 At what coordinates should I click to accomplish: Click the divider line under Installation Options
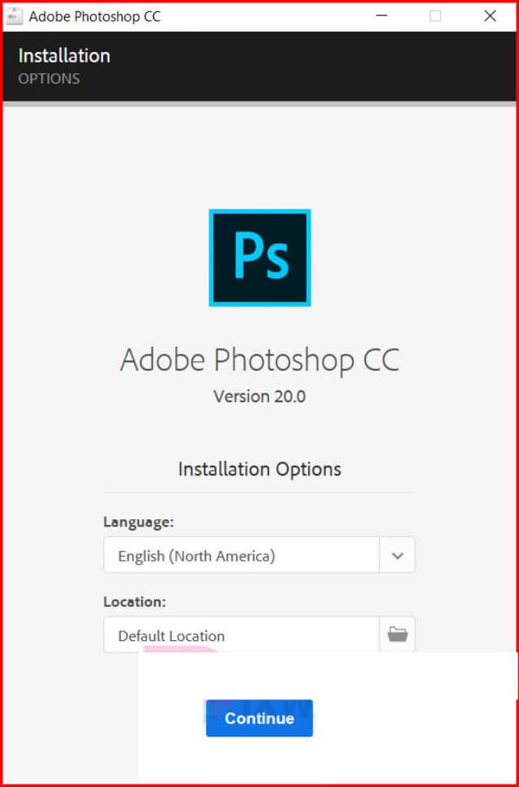coord(259,493)
